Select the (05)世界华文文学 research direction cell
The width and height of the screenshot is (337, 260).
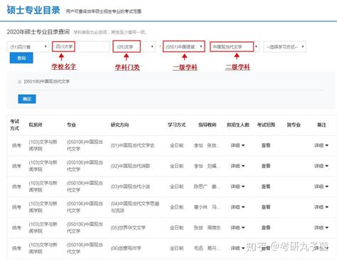coord(128,228)
